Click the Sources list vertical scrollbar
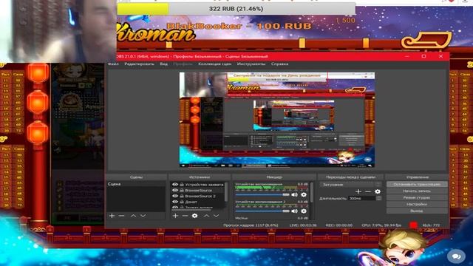Screen dimensions: 473x266 coord(227,192)
